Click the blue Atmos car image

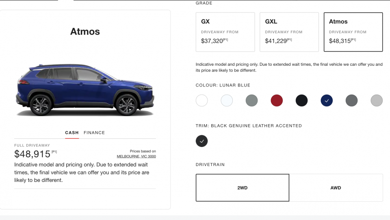click(85, 89)
